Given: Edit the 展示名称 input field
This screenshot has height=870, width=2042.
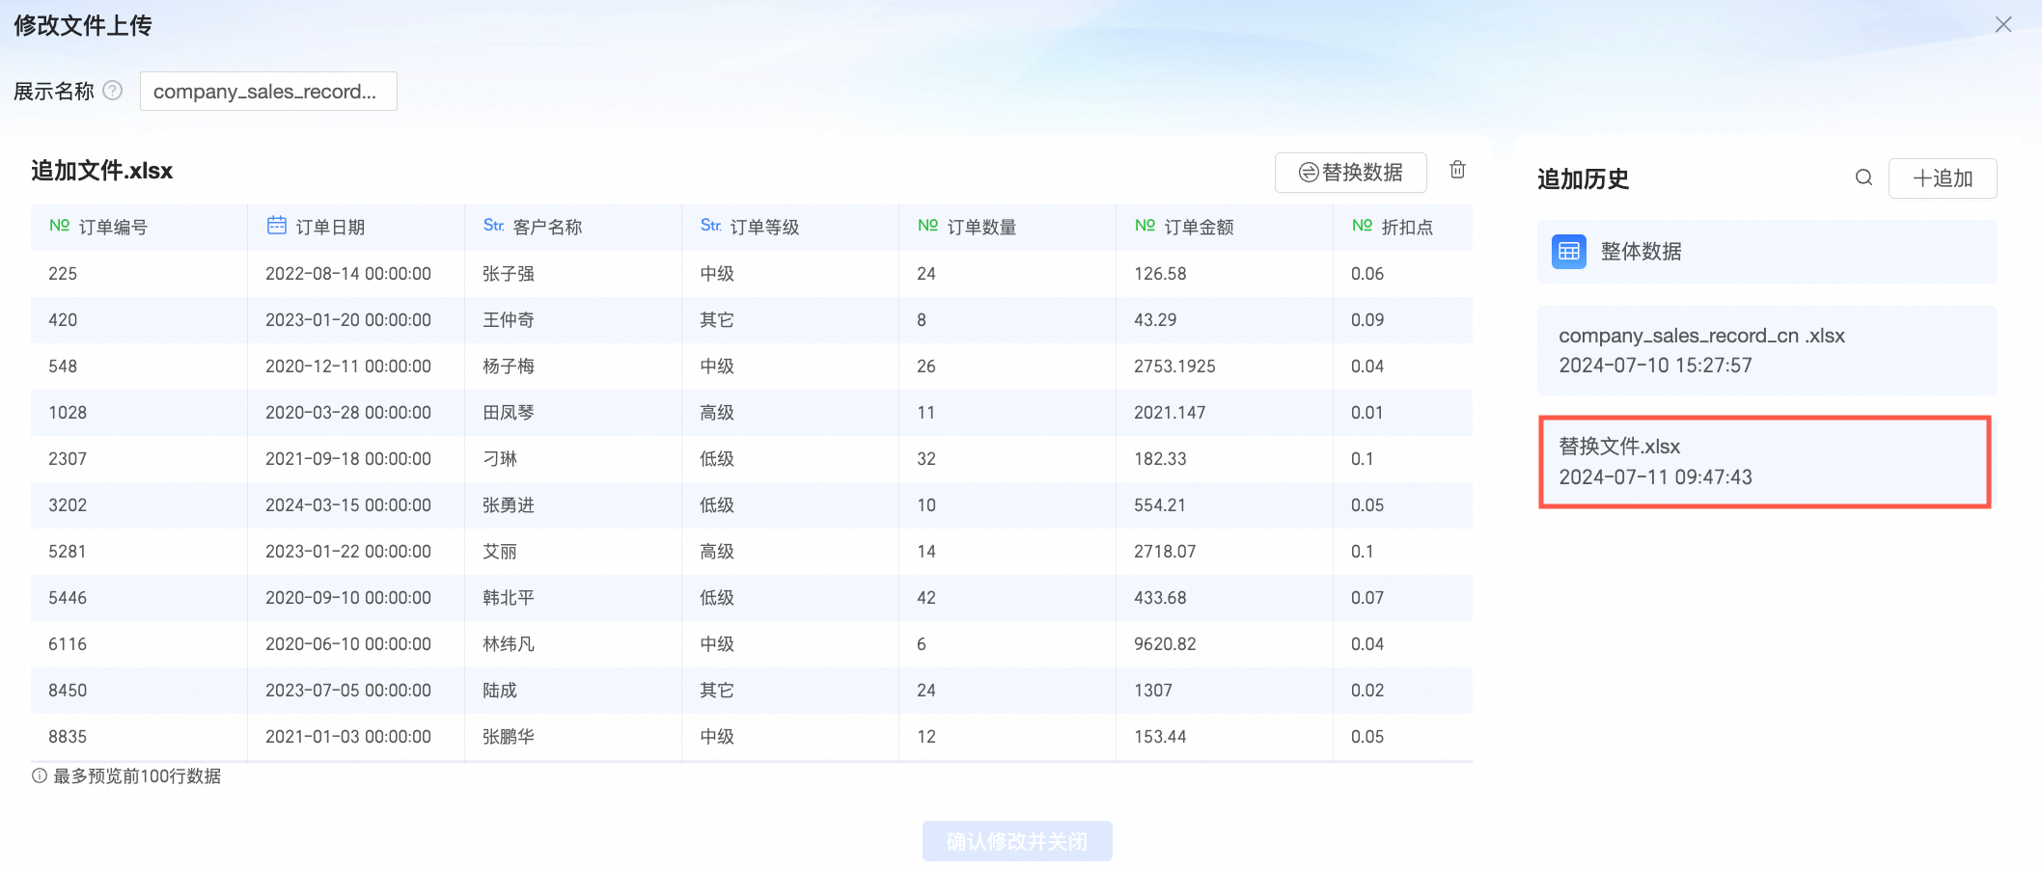Looking at the screenshot, I should pos(268,92).
